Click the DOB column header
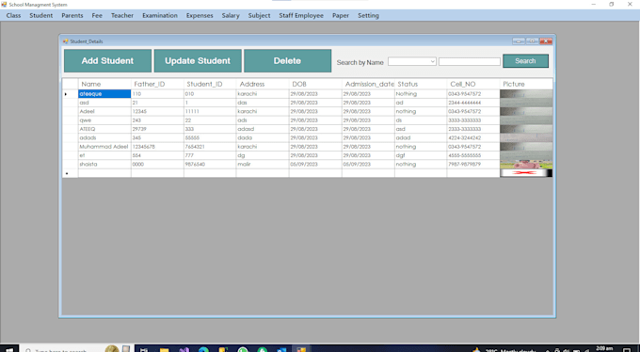This screenshot has width=640, height=352. pos(315,84)
